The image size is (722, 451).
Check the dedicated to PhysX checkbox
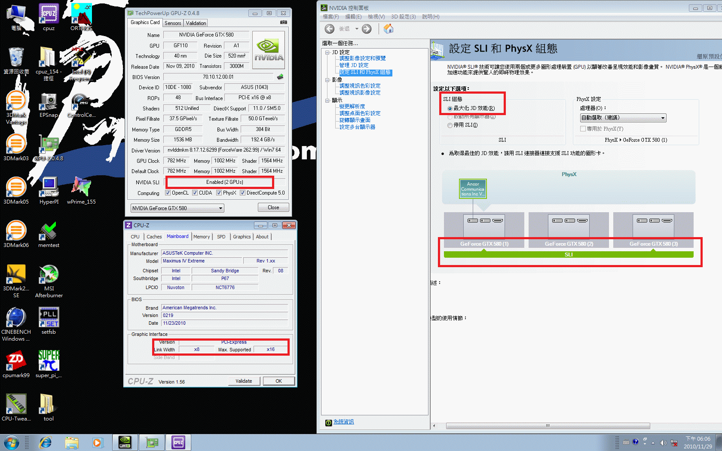coord(583,129)
